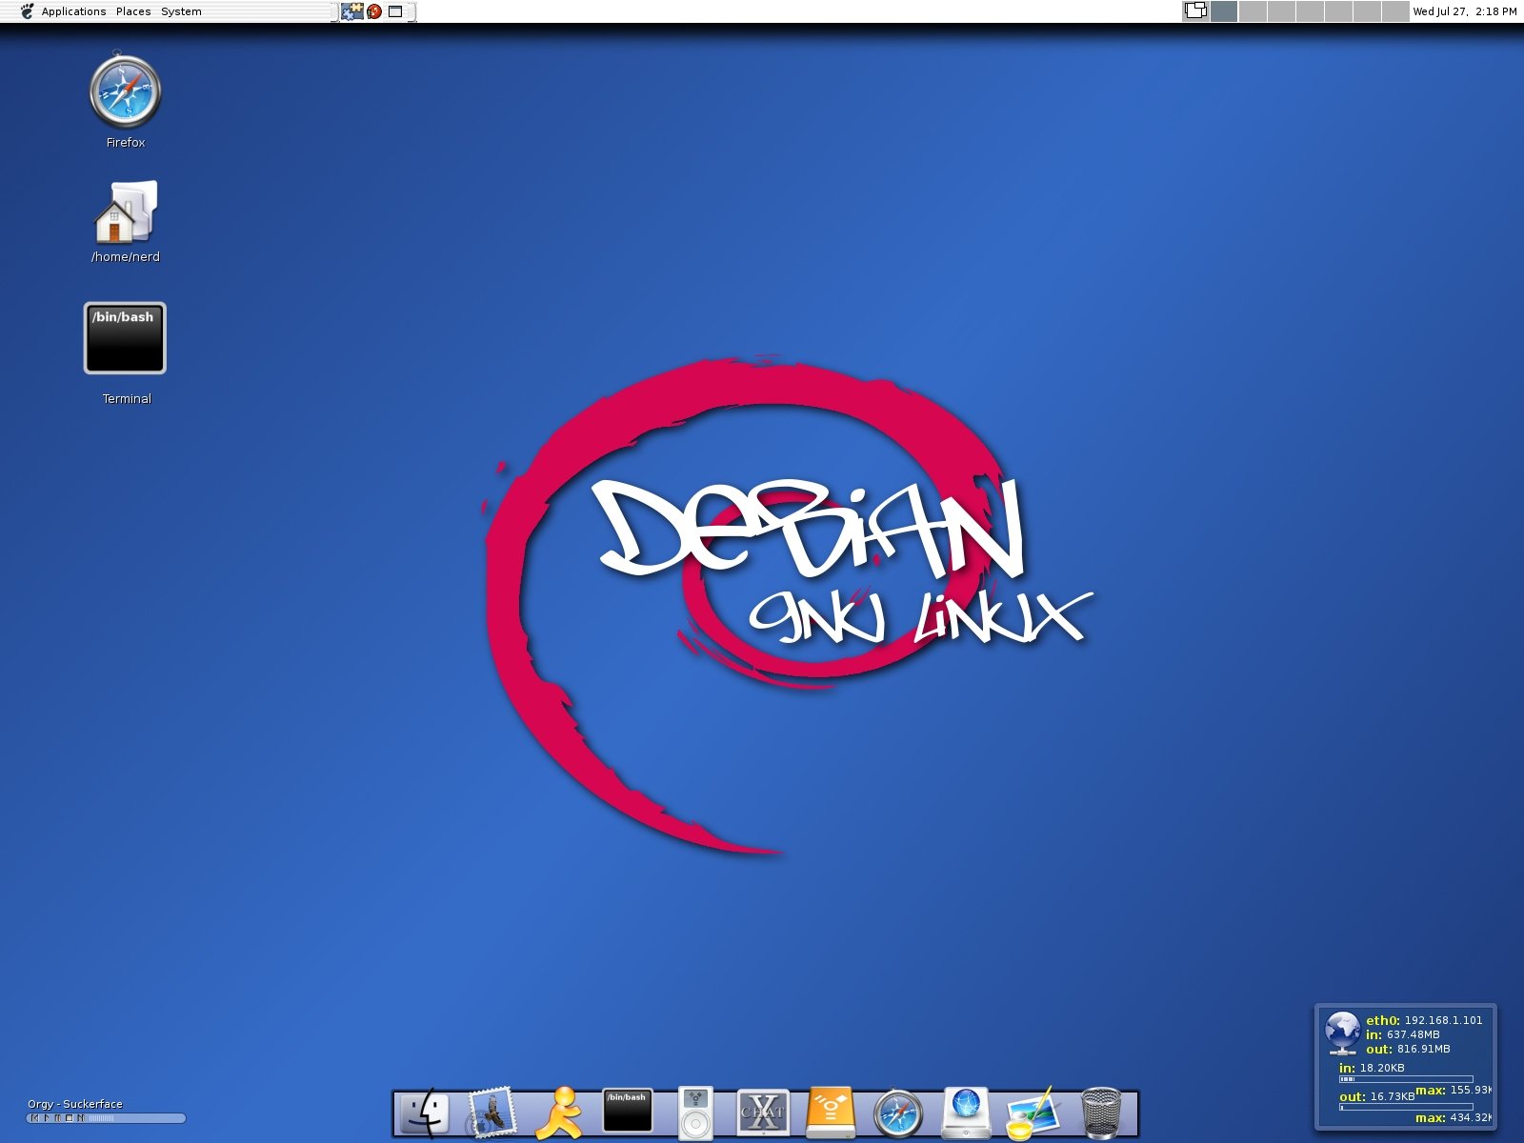The image size is (1524, 1143).
Task: Click play in the music player widget
Action: click(47, 1118)
